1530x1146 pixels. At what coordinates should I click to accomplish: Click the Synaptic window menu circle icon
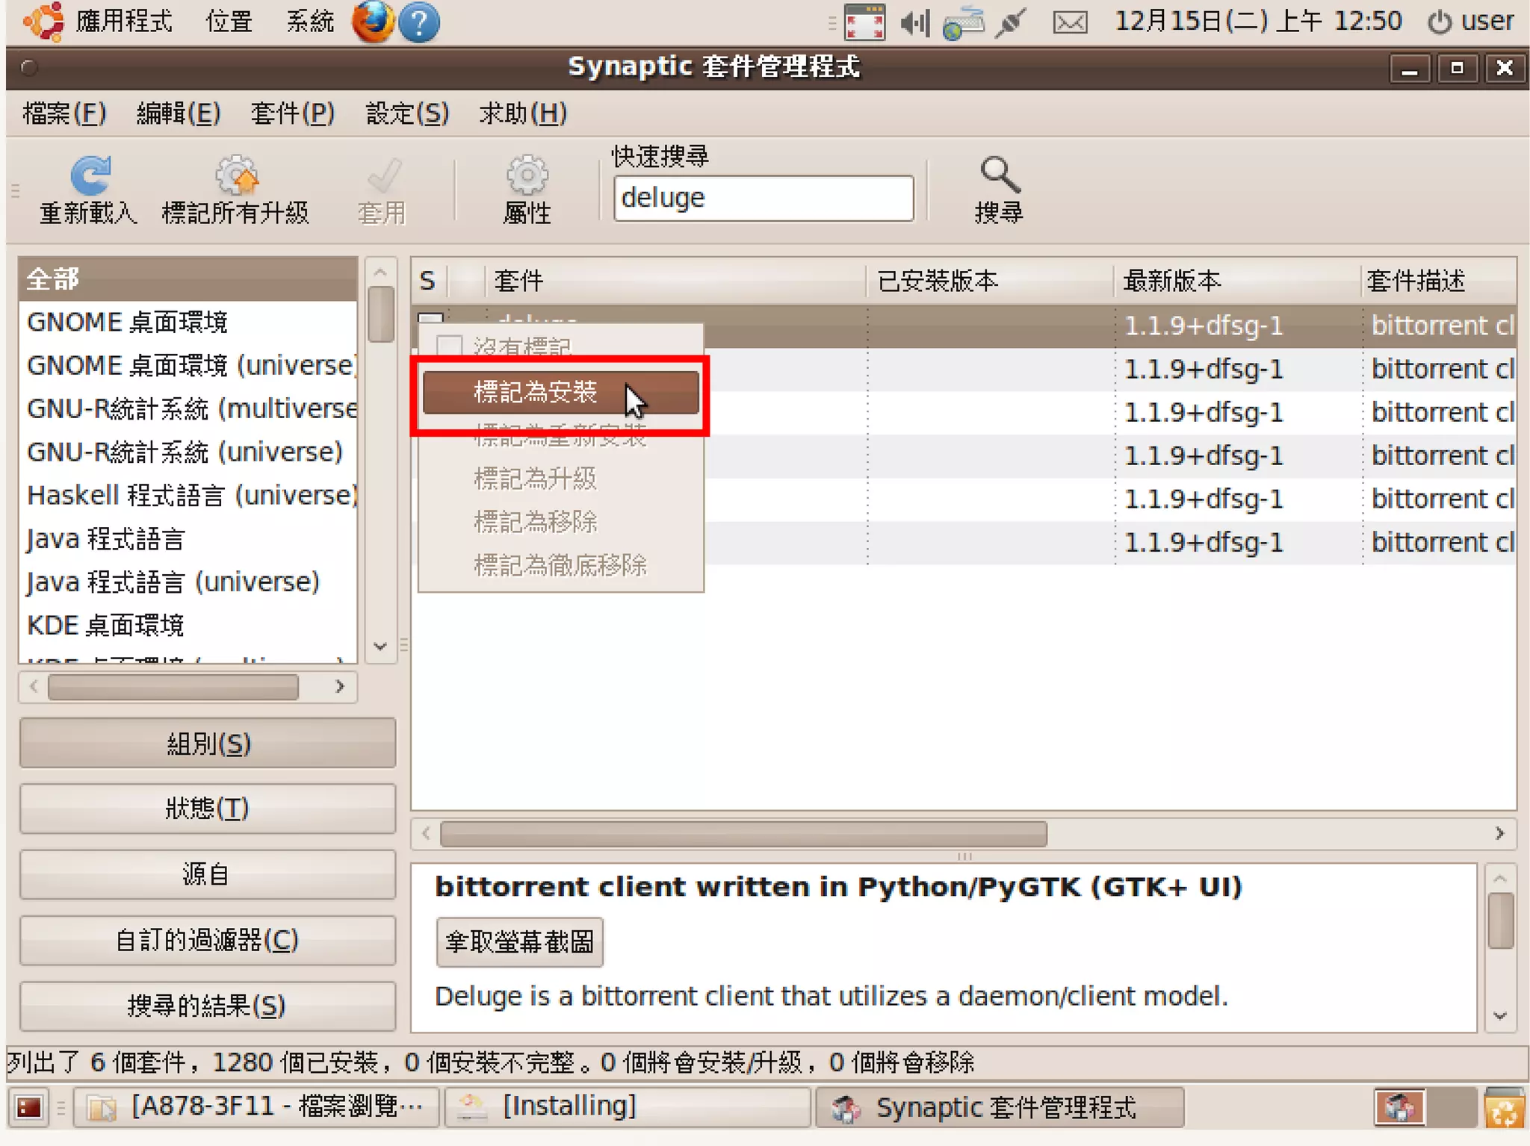29,68
